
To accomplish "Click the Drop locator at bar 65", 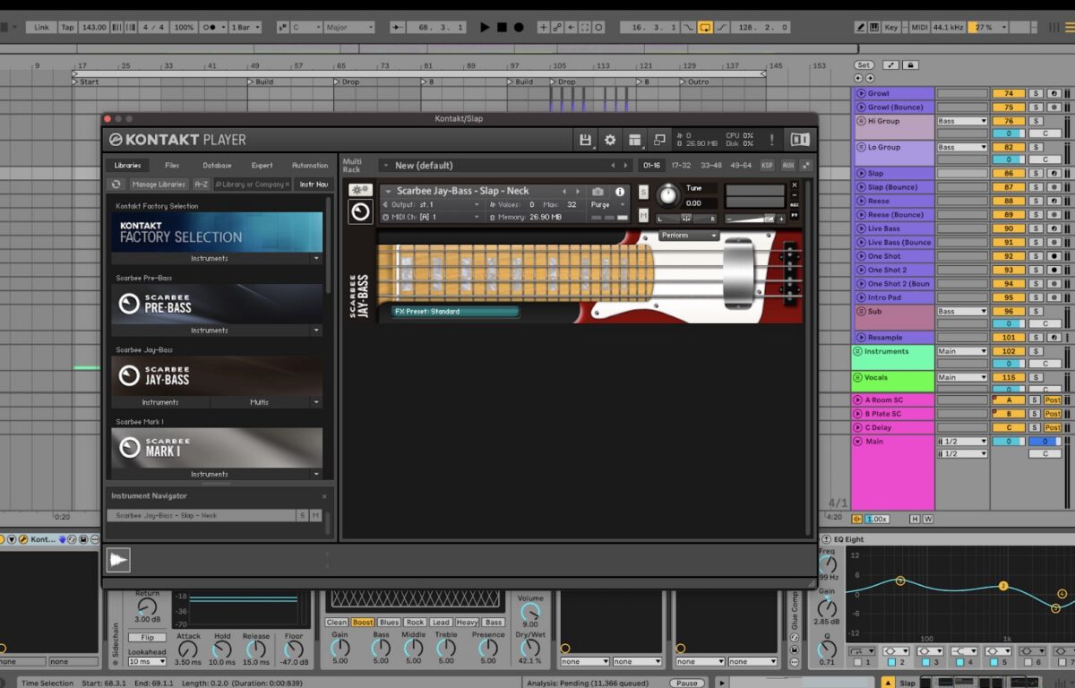I will (x=348, y=82).
